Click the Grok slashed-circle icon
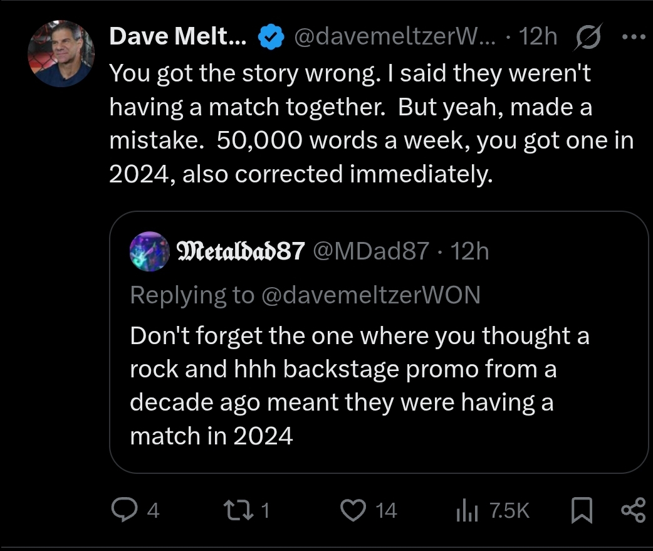The height and width of the screenshot is (551, 653). [x=587, y=38]
